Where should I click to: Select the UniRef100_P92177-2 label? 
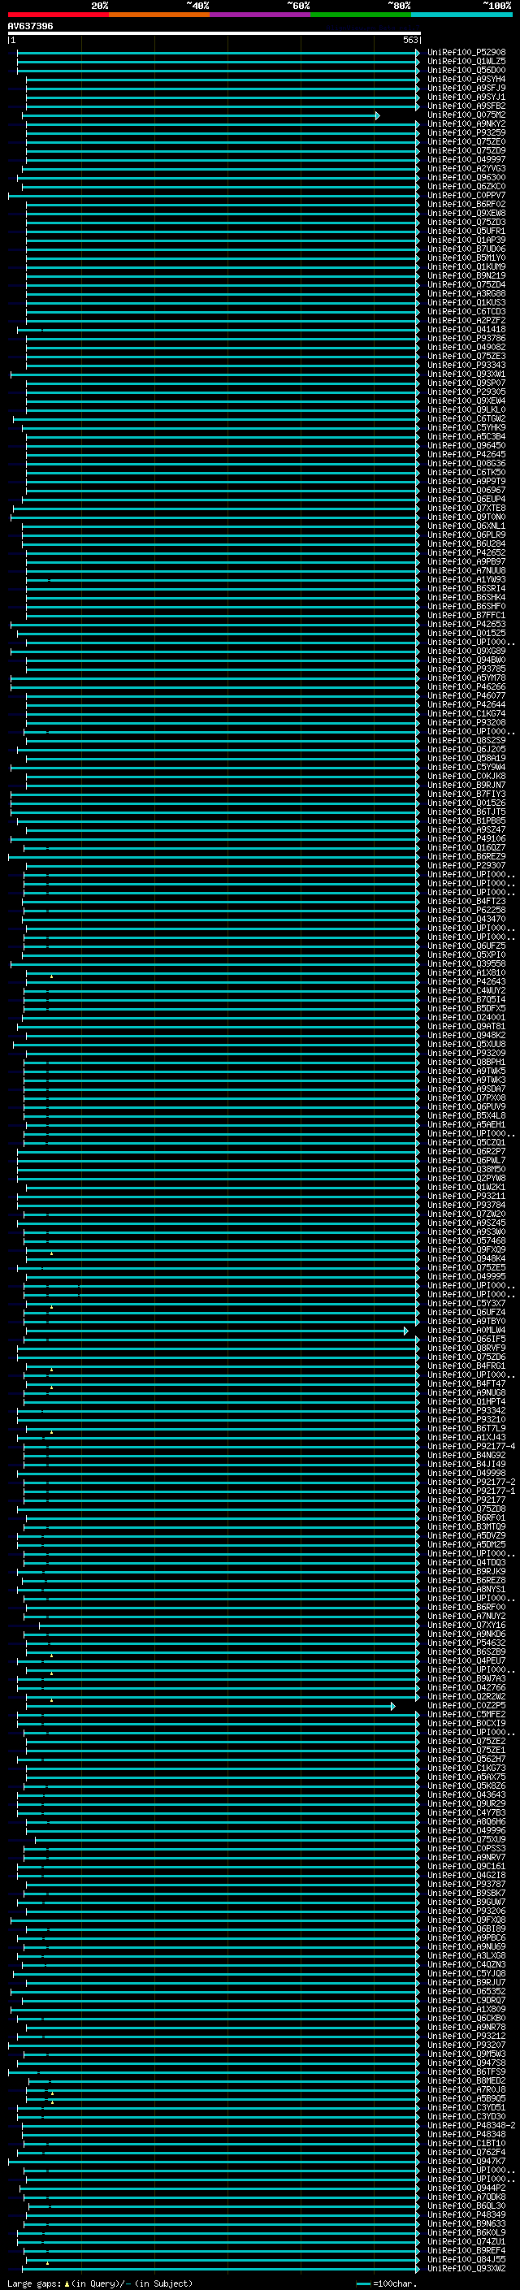pos(471,1482)
